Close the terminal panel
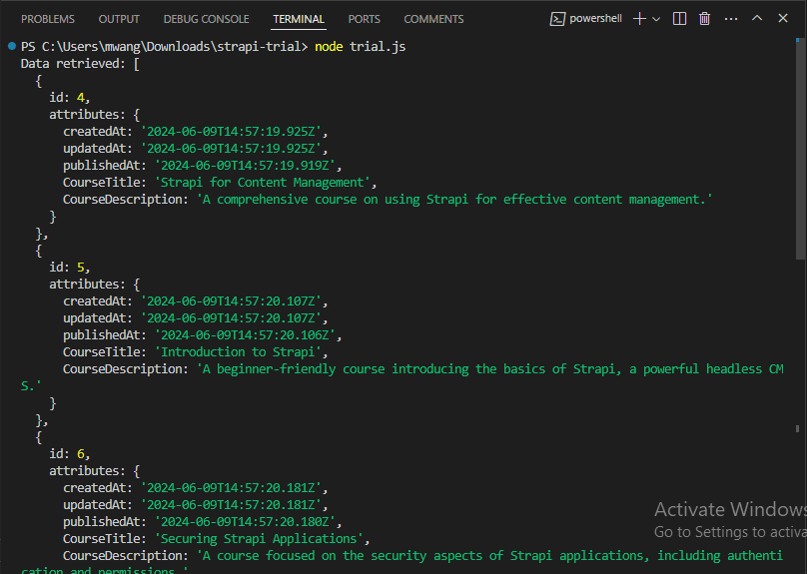The image size is (807, 574). 783,18
